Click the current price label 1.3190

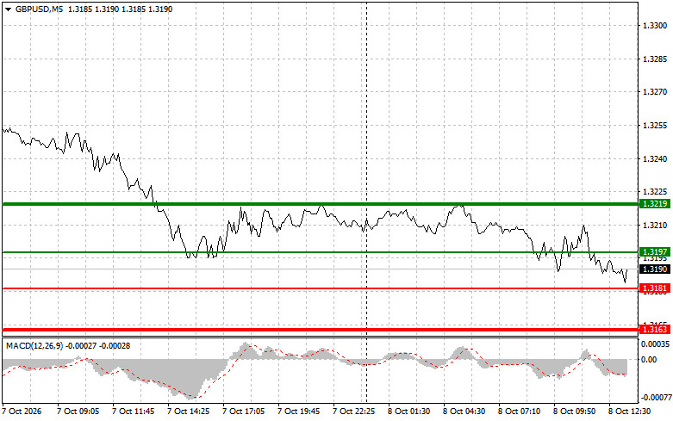(x=655, y=269)
